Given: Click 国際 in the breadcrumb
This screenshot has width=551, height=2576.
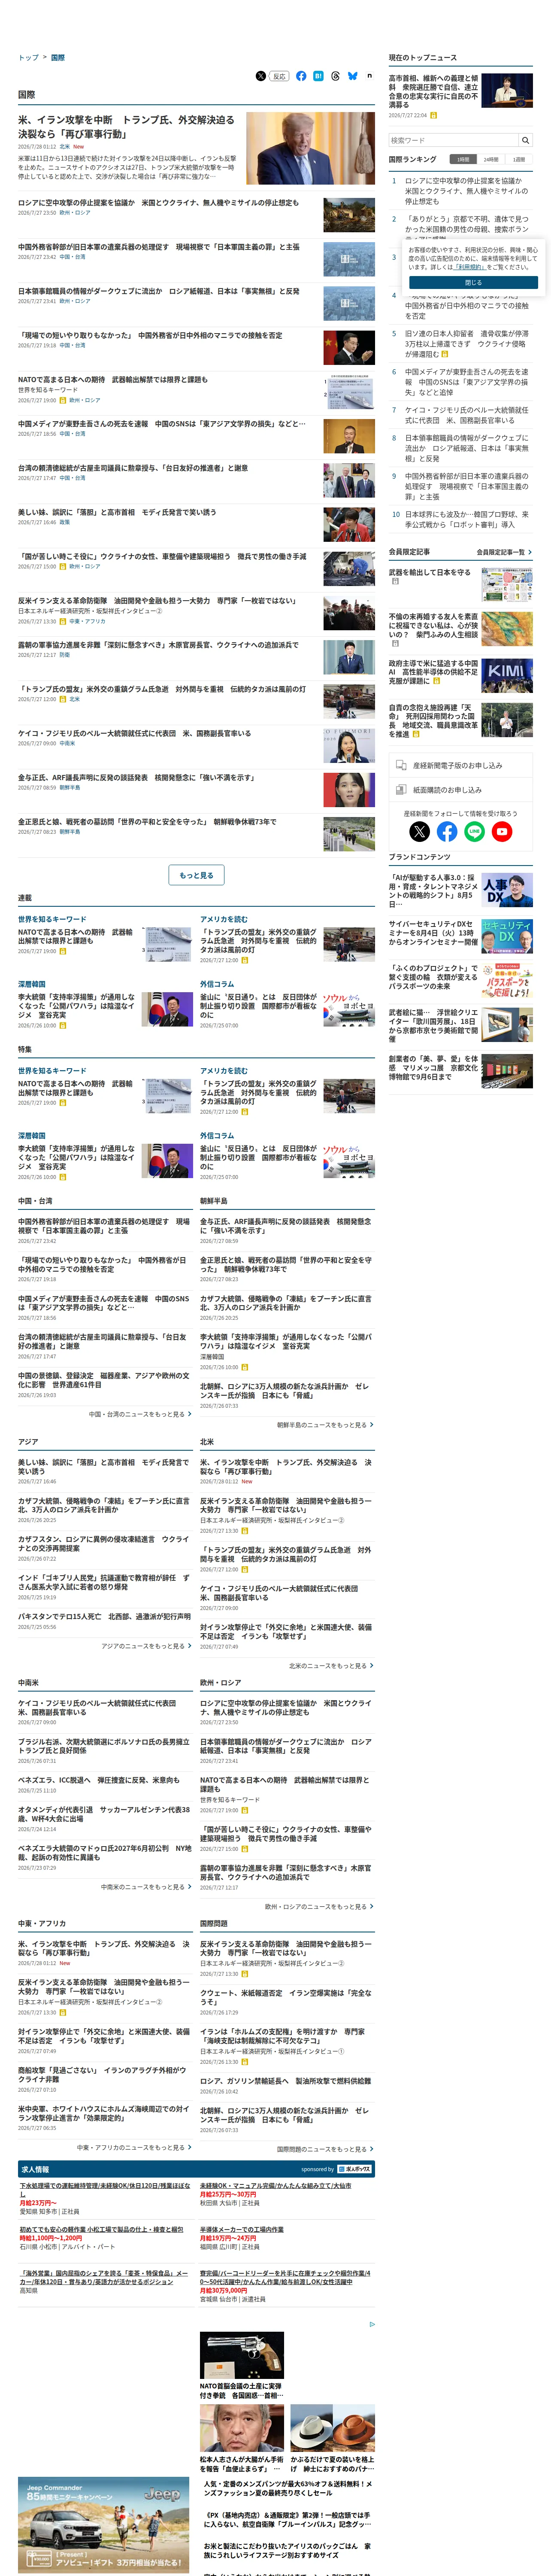Looking at the screenshot, I should point(58,58).
